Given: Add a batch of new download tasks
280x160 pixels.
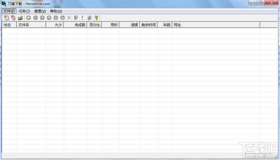Looking at the screenshot, I should [13, 18].
